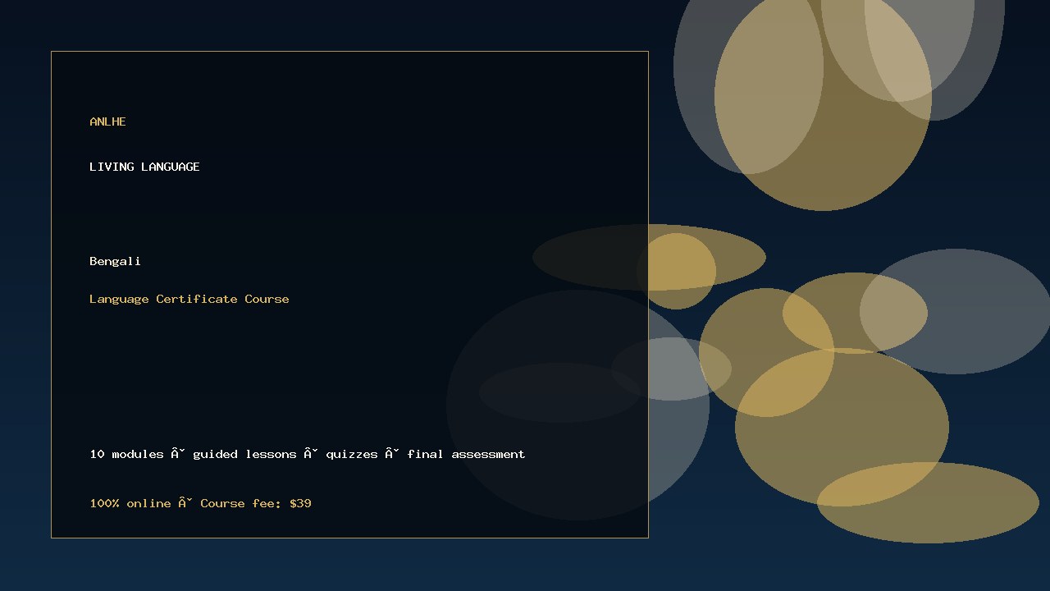Select the LIVING LANGUAGE heading

(x=144, y=167)
